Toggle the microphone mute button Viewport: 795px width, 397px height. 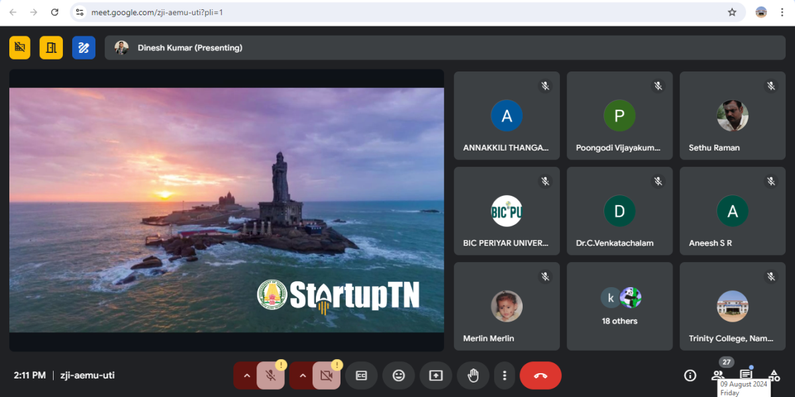(x=270, y=375)
